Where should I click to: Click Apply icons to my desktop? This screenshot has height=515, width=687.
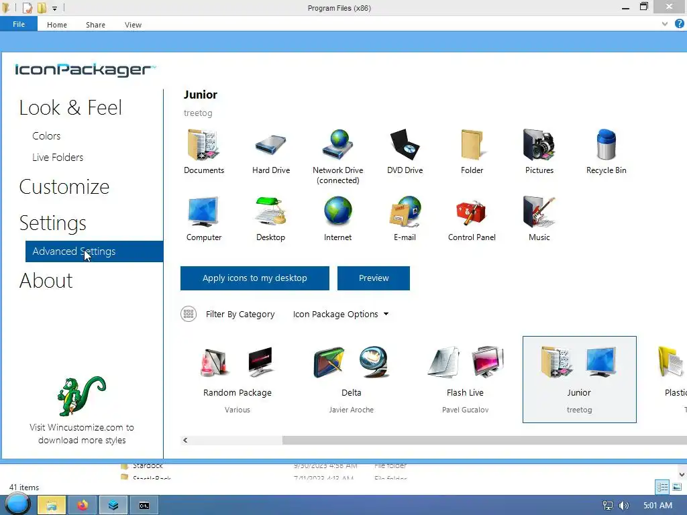pos(254,278)
